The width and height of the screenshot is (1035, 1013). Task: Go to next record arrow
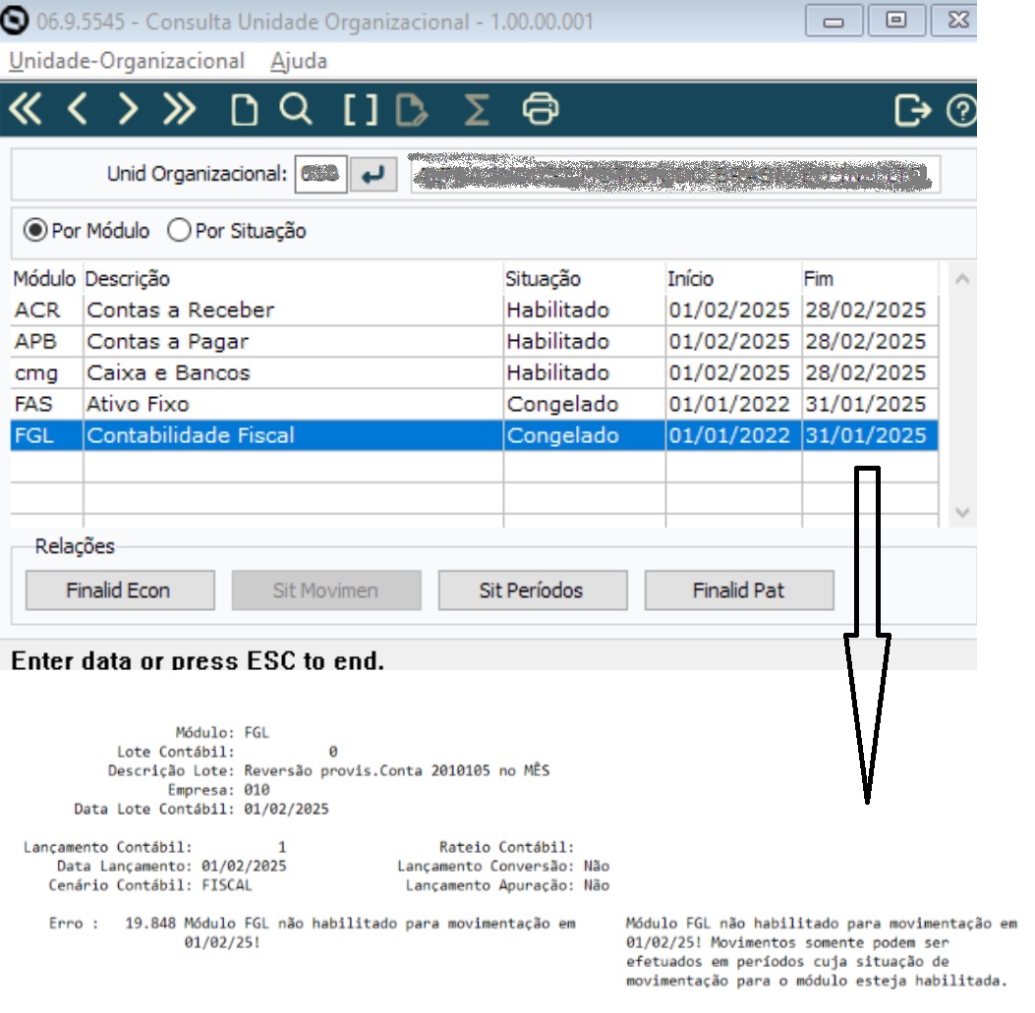point(128,109)
